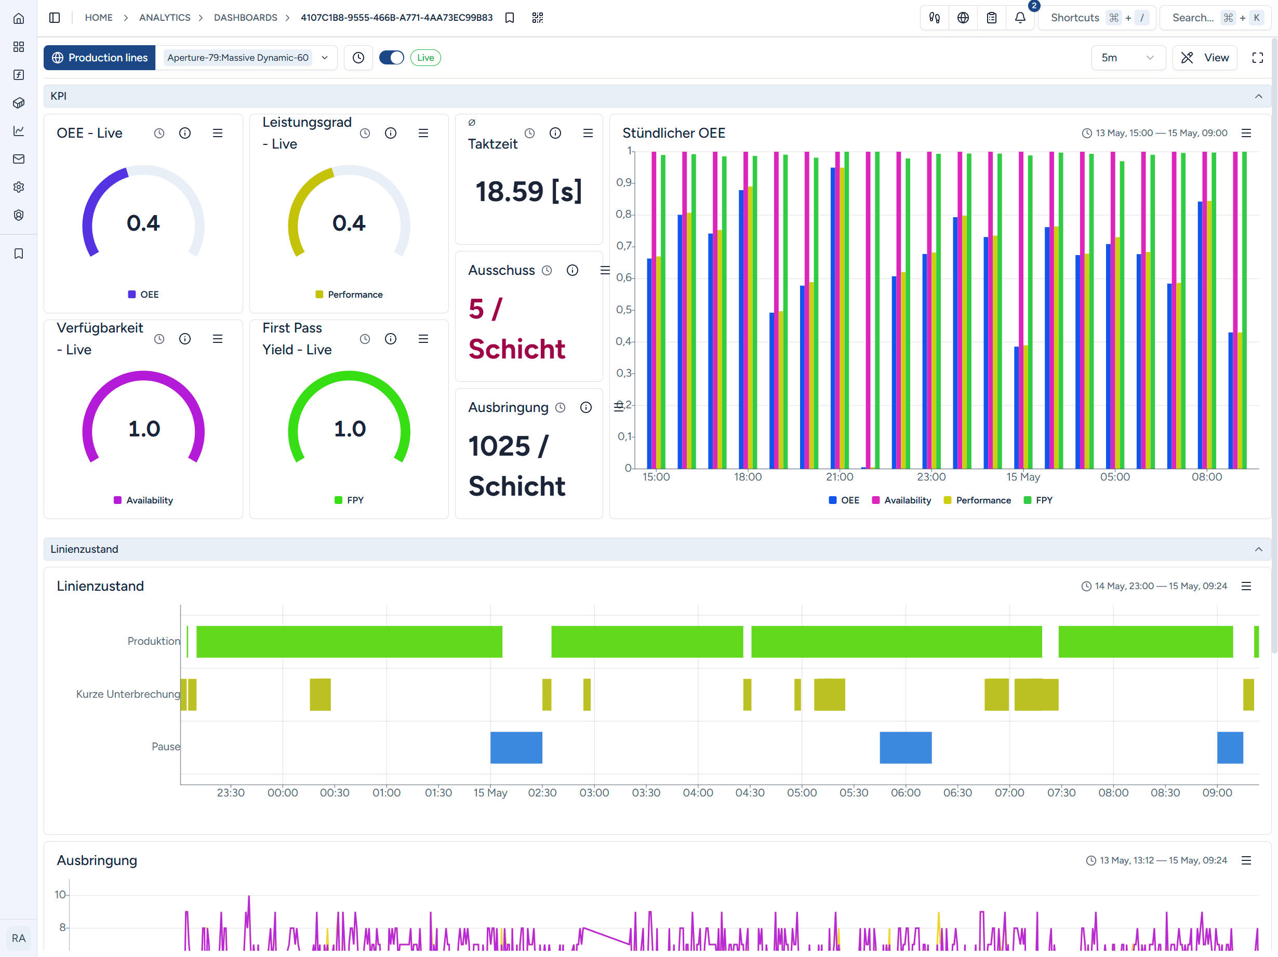Show info for Ausschuss widget
The image size is (1278, 957).
[x=572, y=271]
